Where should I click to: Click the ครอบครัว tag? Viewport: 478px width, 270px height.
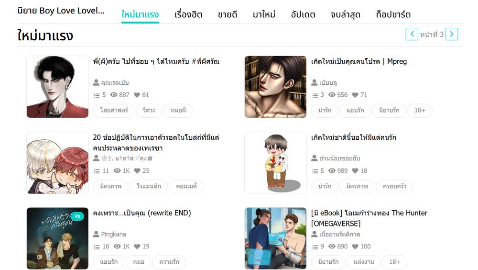click(x=394, y=186)
